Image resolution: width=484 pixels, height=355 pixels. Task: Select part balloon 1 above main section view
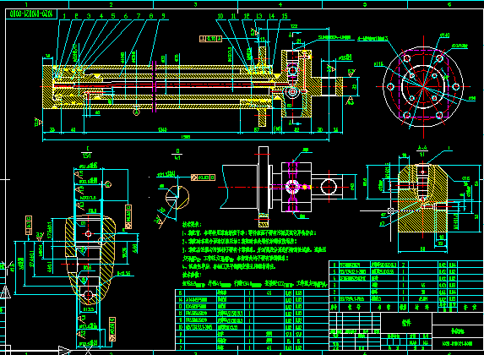[64, 16]
